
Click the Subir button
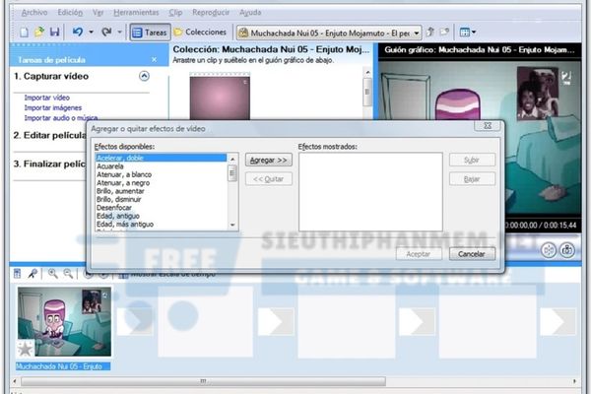472,160
